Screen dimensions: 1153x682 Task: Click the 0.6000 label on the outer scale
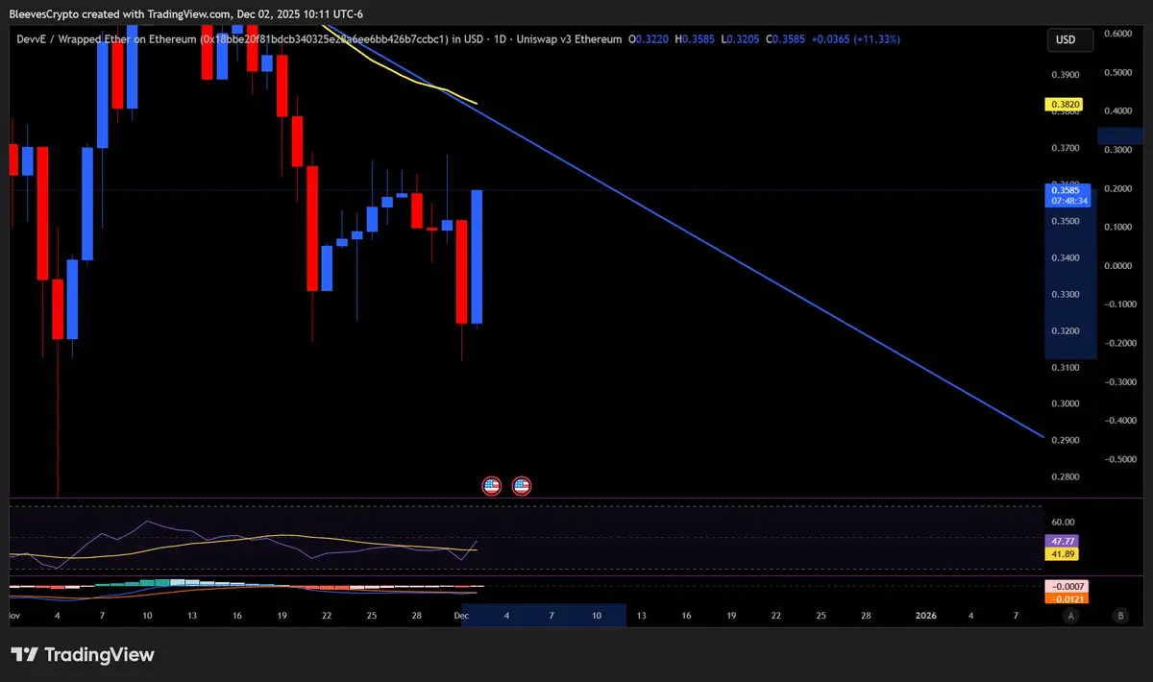pyautogui.click(x=1117, y=33)
